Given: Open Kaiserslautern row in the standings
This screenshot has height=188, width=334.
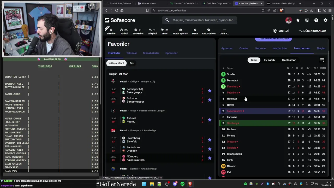Looking at the screenshot, I should [x=273, y=111].
